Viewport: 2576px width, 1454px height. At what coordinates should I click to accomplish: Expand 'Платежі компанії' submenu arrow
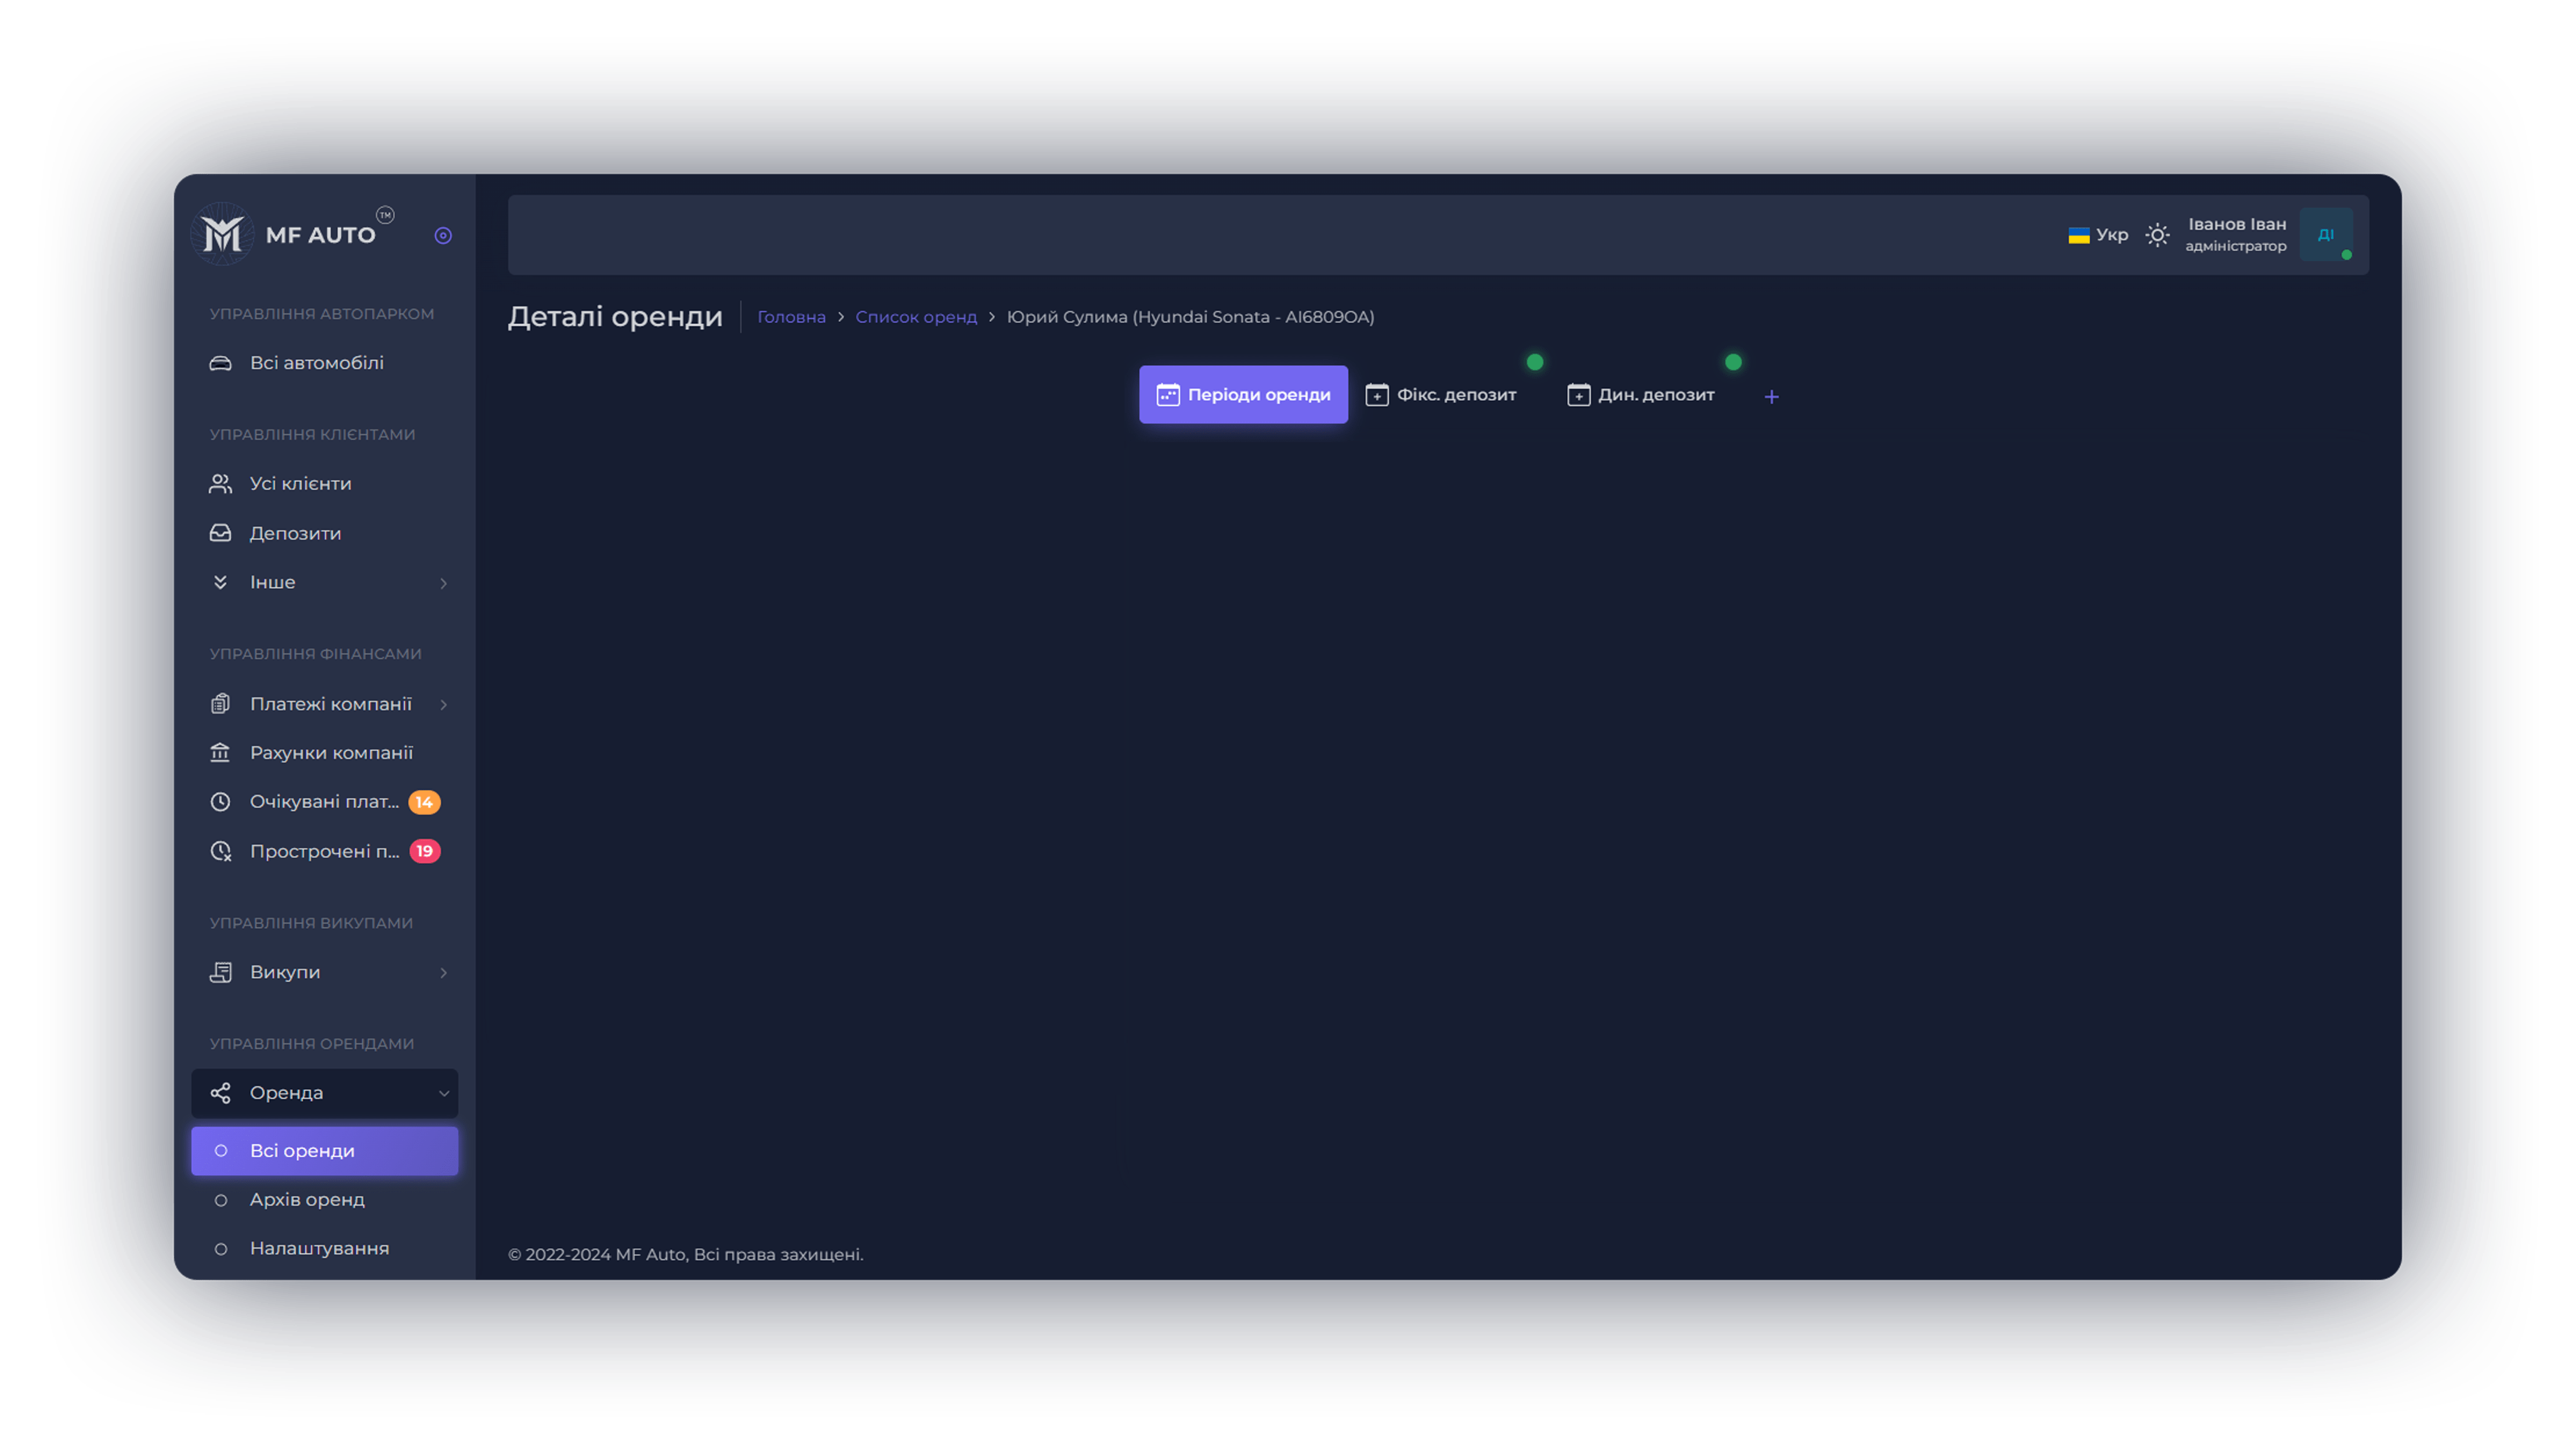tap(444, 703)
